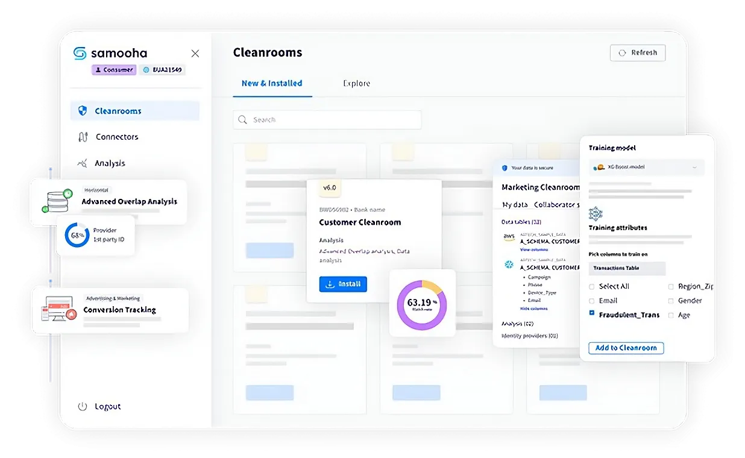Click inside the Search cleanrooms field
Viewport: 745px width, 458px height.
(x=327, y=120)
